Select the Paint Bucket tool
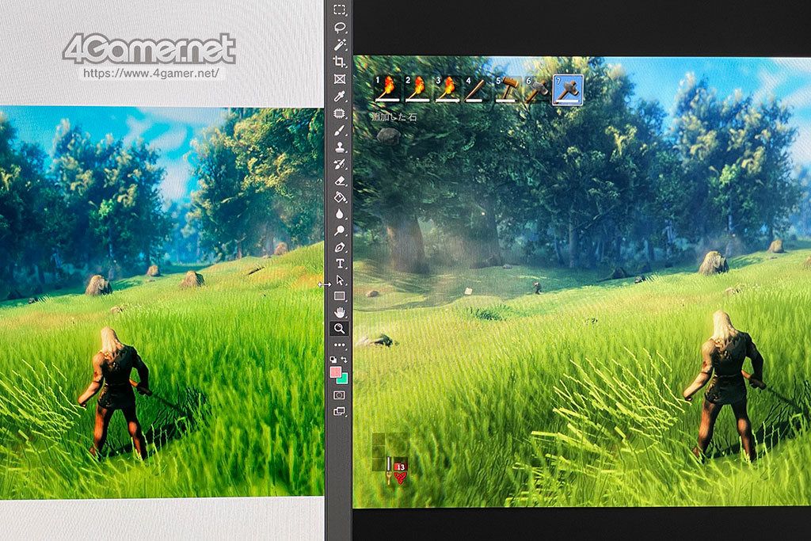This screenshot has width=811, height=541. pos(339,197)
